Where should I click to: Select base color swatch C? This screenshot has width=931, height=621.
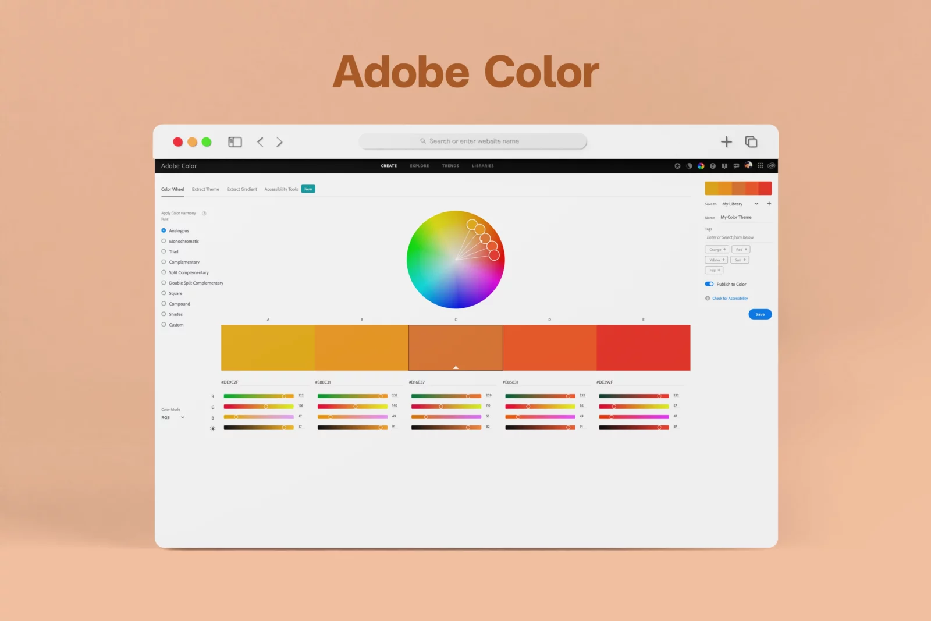tap(456, 347)
